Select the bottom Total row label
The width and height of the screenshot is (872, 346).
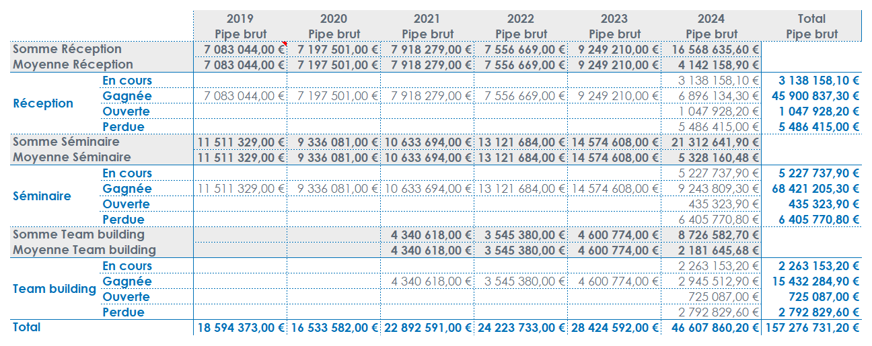(27, 327)
